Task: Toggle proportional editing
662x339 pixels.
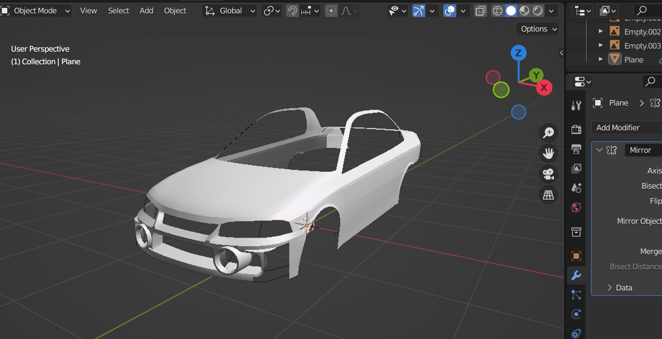Action: (332, 11)
